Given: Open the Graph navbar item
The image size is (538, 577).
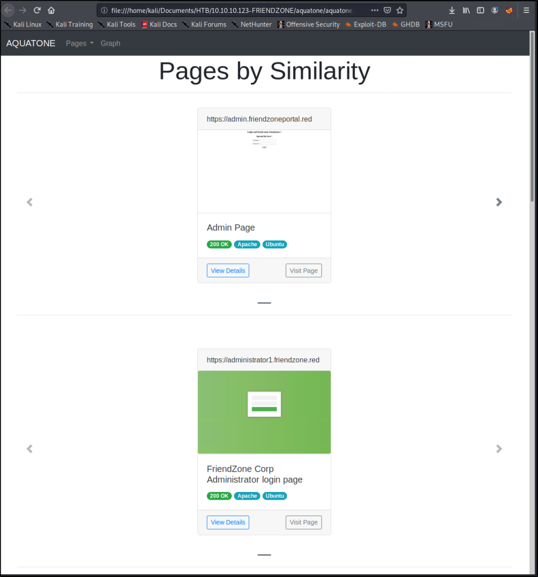Looking at the screenshot, I should tap(110, 43).
